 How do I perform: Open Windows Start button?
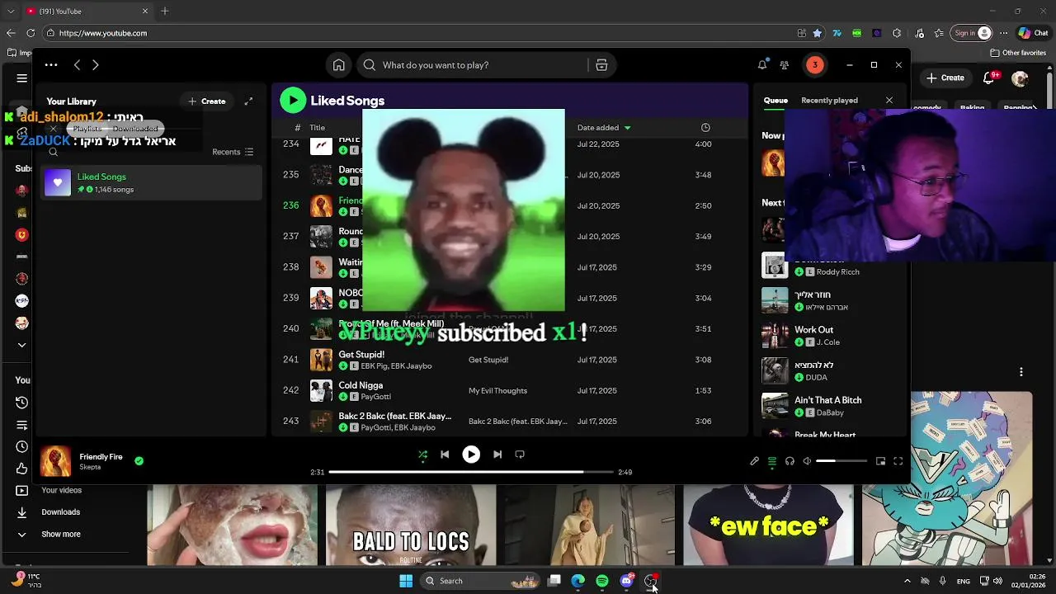[x=406, y=581]
